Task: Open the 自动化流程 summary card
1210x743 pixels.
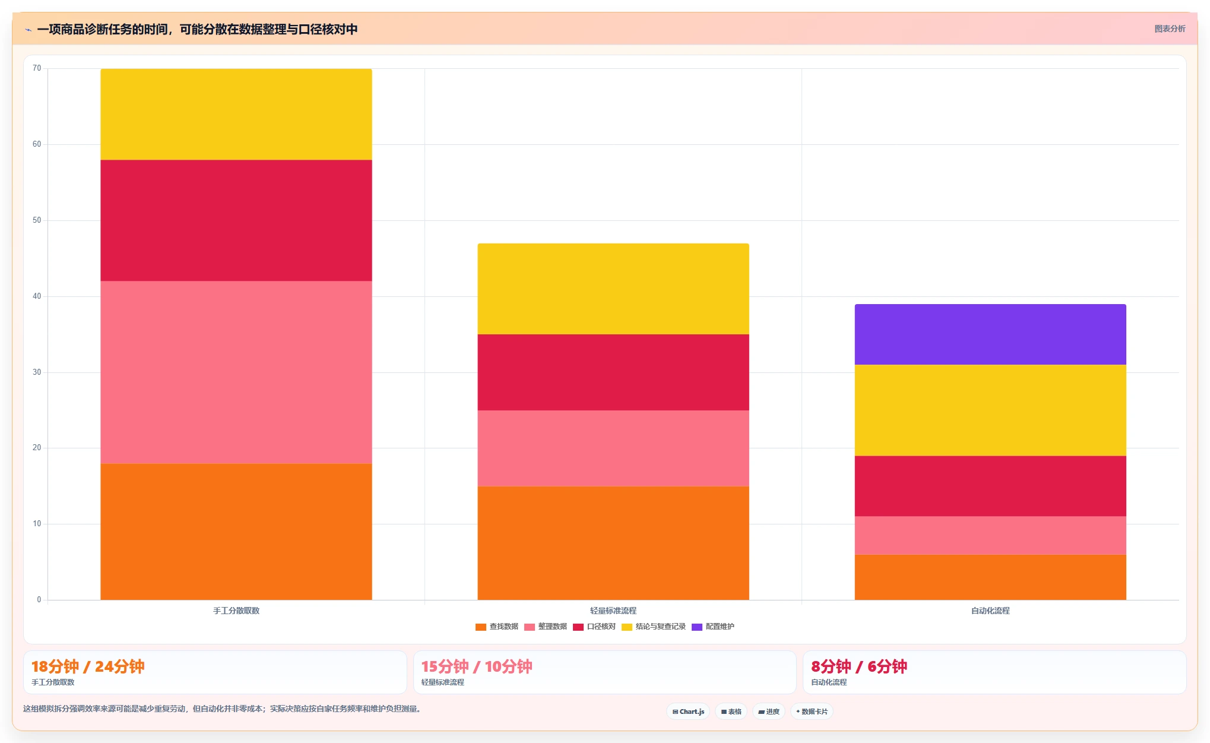Action: pyautogui.click(x=994, y=672)
